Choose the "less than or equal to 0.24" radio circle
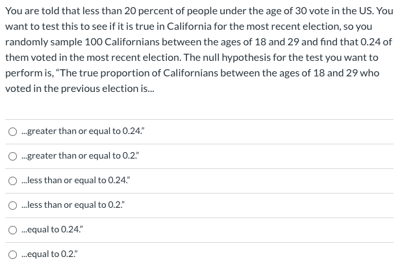The width and height of the screenshot is (400, 268). (12, 181)
